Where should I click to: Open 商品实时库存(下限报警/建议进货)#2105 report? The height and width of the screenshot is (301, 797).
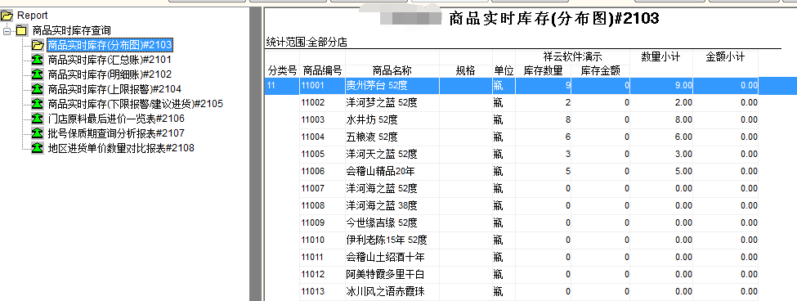pyautogui.click(x=135, y=104)
